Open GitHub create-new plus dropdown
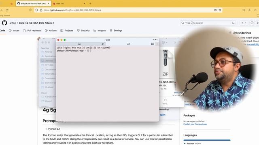Image resolution: width=259 pixels, height=145 pixels. [x=244, y=23]
